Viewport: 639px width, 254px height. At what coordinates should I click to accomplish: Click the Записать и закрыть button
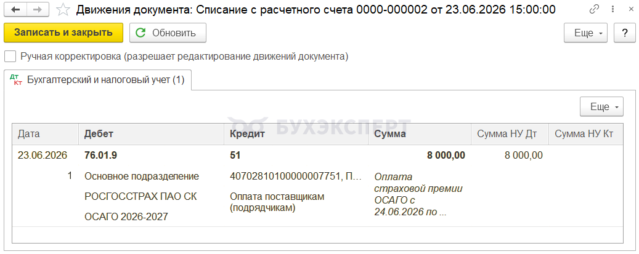click(63, 33)
